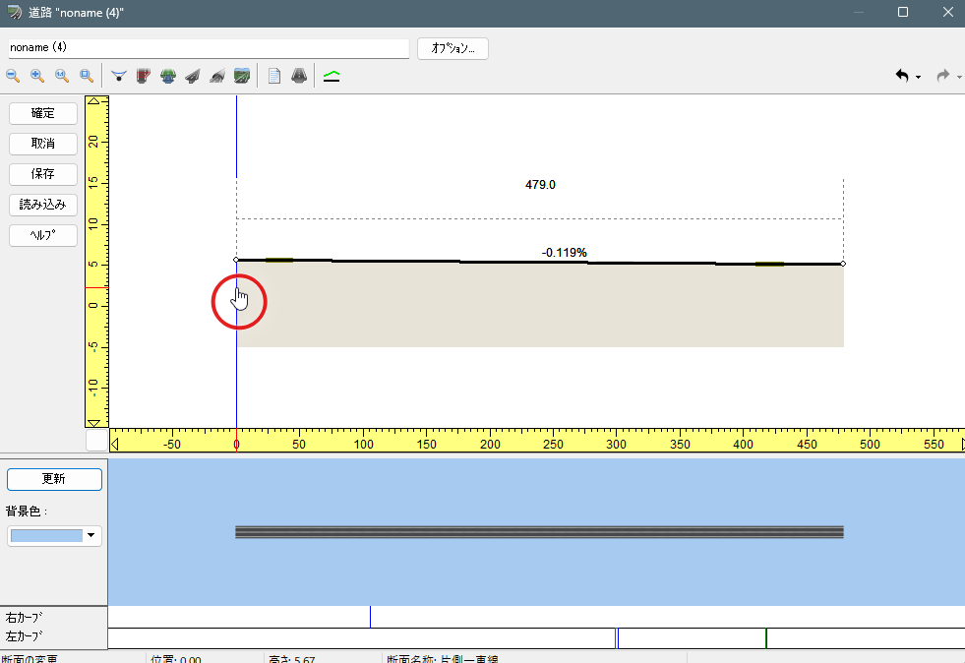965x663 pixels.
Task: Click the 左カーブ row label
Action: (x=25, y=635)
